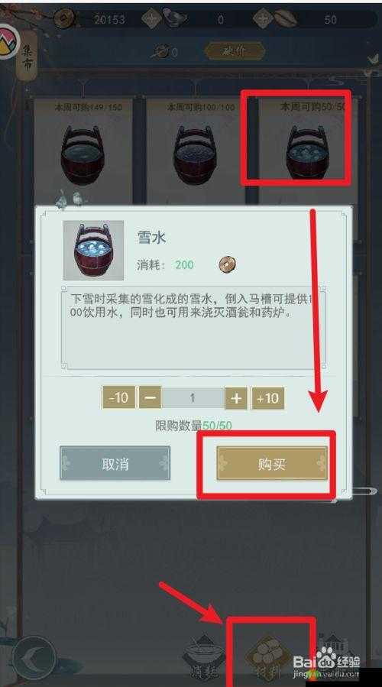Click 购买 to buy snow water

pos(272,464)
